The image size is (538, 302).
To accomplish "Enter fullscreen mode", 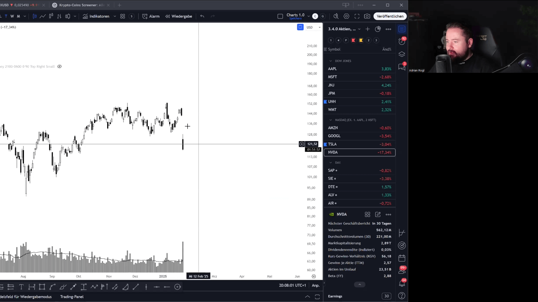I will pyautogui.click(x=357, y=16).
